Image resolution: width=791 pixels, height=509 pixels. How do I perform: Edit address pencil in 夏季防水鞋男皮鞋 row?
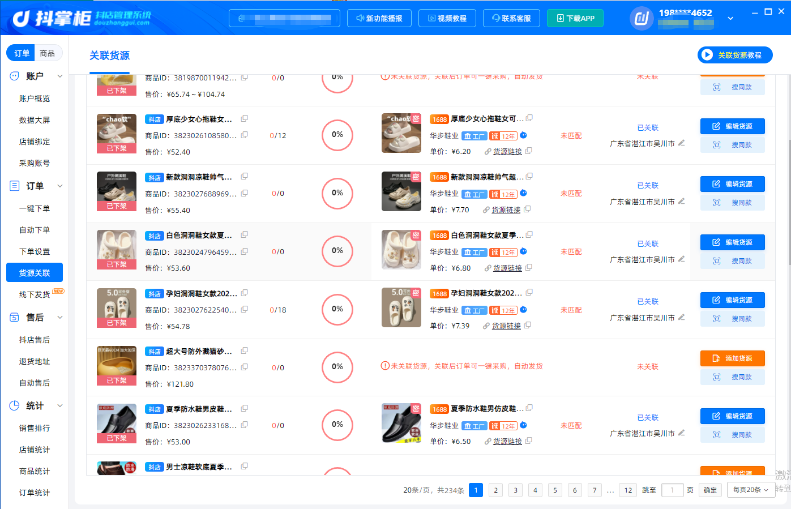682,433
